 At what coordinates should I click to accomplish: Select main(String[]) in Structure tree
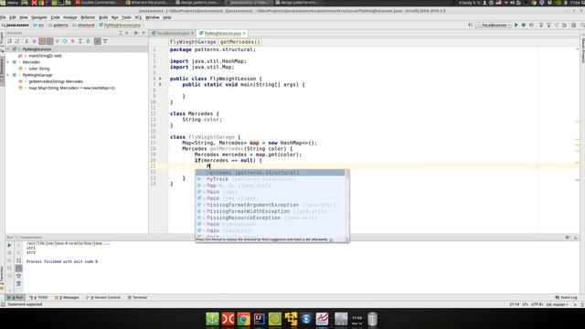(x=45, y=56)
